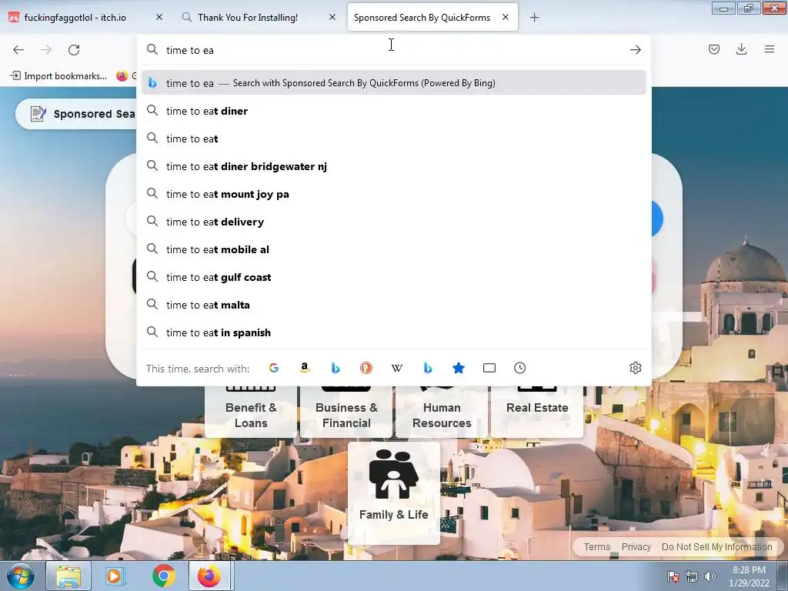Image resolution: width=788 pixels, height=591 pixels.
Task: Search this time with Wikipedia icon
Action: point(396,368)
